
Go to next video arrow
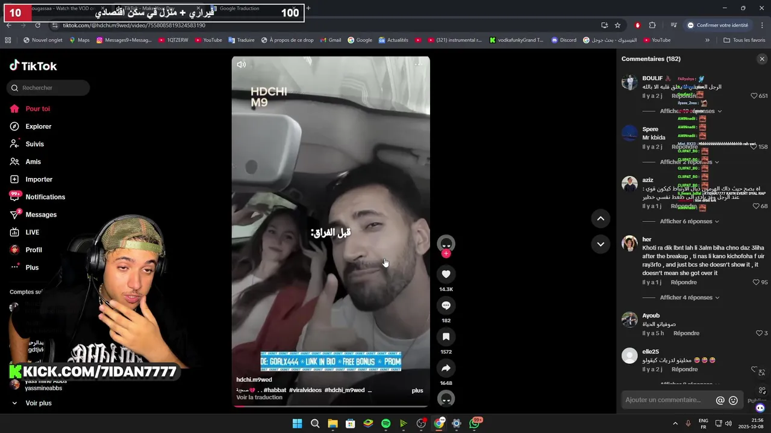tap(601, 244)
